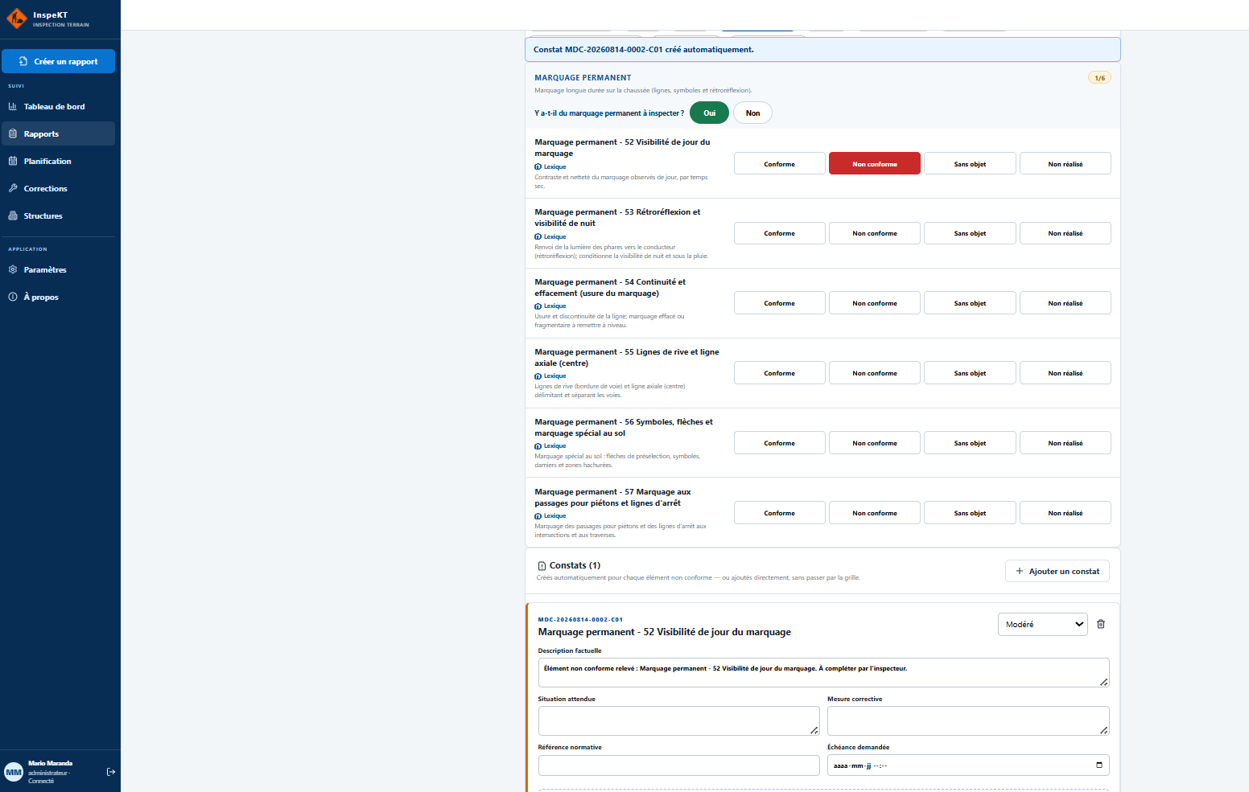This screenshot has height=792, width=1249.
Task: Delete constat with trash icon
Action: [1101, 624]
